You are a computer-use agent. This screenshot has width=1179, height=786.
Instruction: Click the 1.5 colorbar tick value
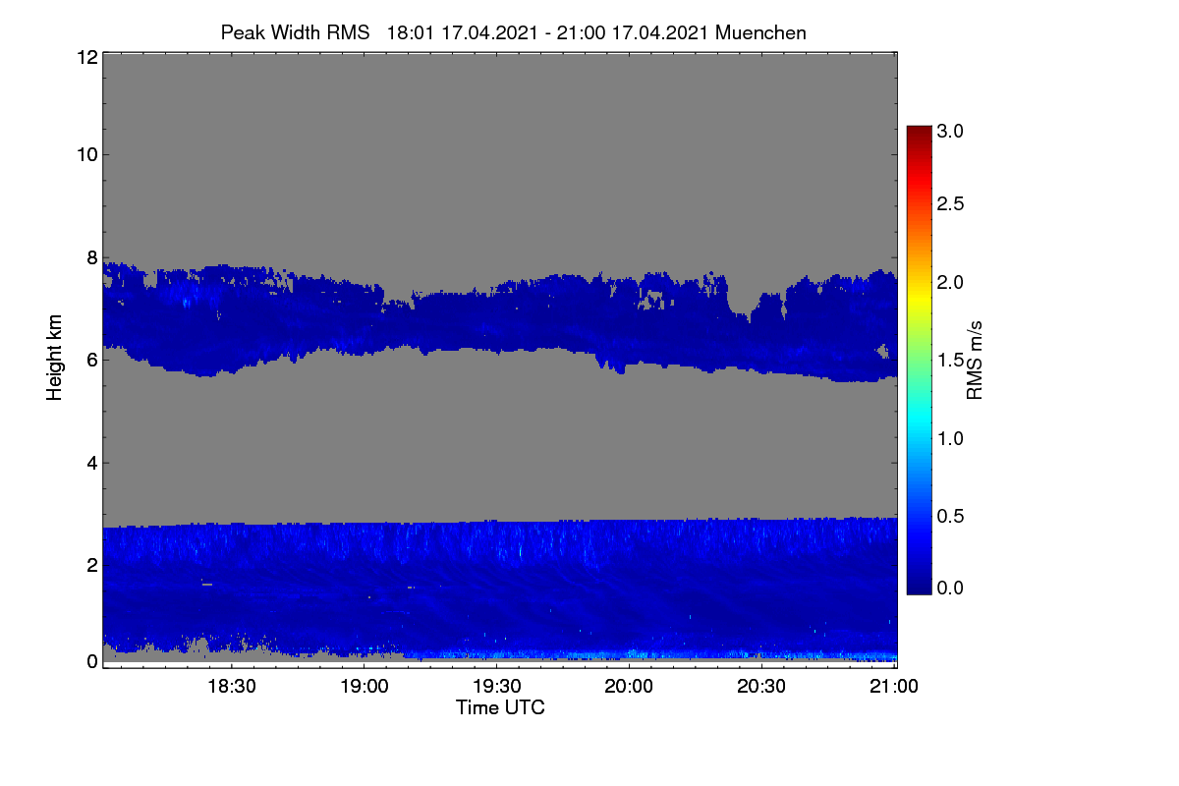[x=952, y=361]
